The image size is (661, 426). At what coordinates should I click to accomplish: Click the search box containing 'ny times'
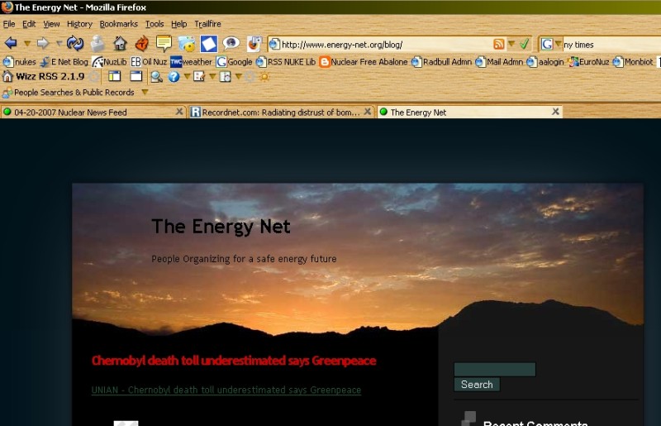[611, 45]
